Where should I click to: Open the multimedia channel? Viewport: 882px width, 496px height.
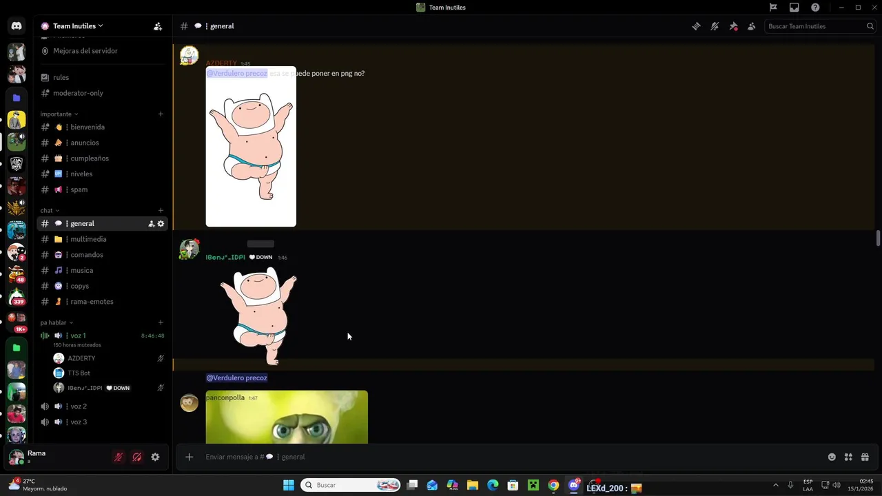(x=102, y=239)
